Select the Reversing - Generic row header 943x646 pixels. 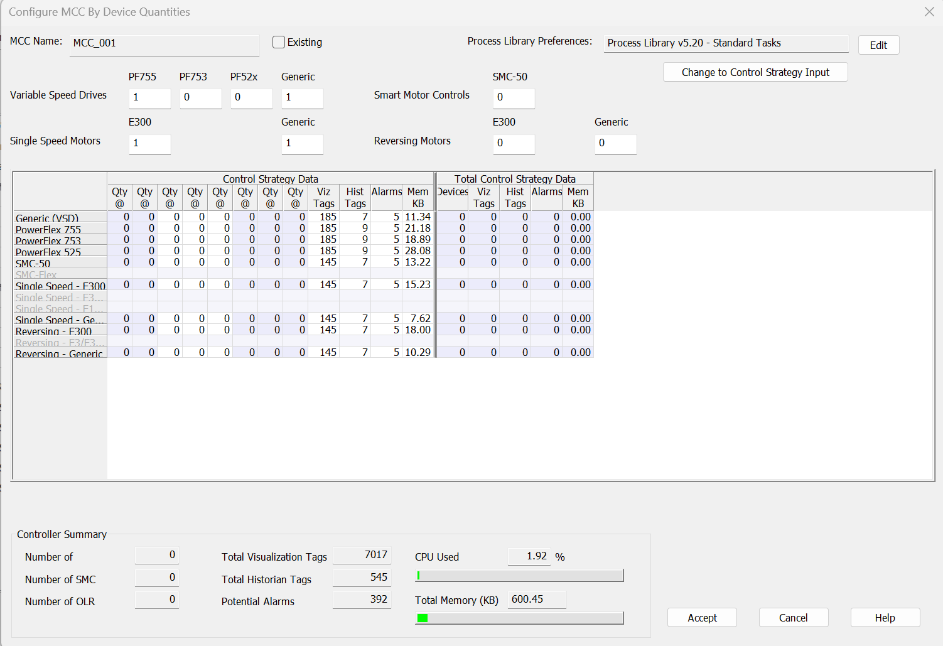pos(60,353)
